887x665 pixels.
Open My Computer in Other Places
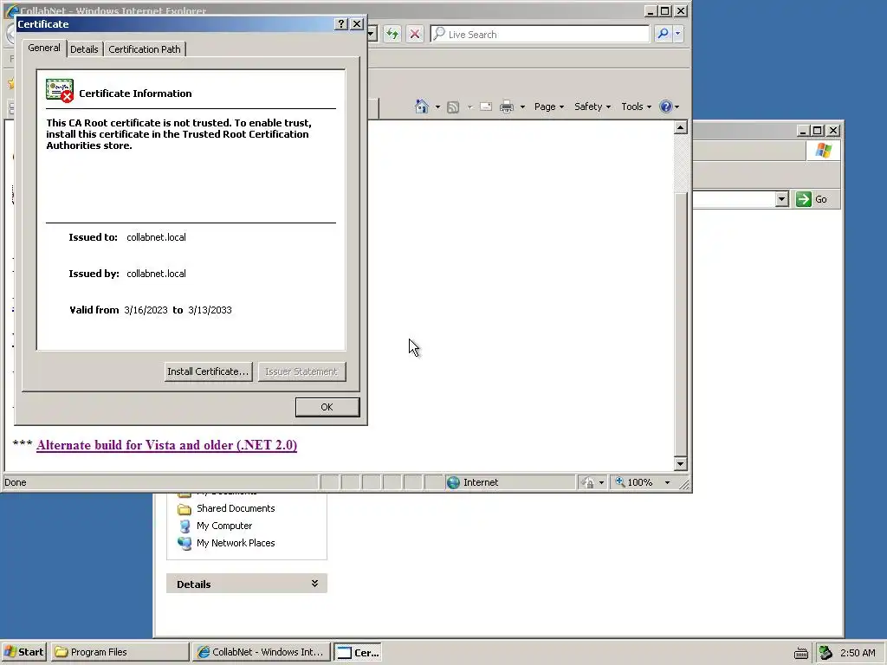(x=224, y=526)
